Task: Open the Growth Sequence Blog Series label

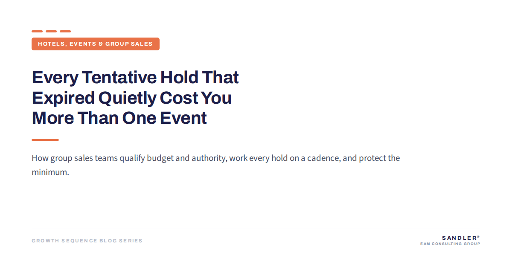Action: (87, 241)
